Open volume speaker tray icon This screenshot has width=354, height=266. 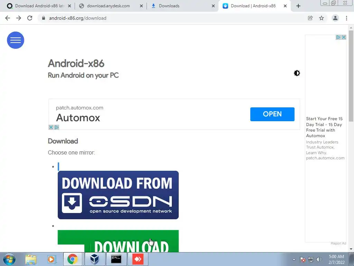pos(319,259)
